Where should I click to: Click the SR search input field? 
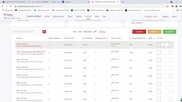tap(28, 32)
